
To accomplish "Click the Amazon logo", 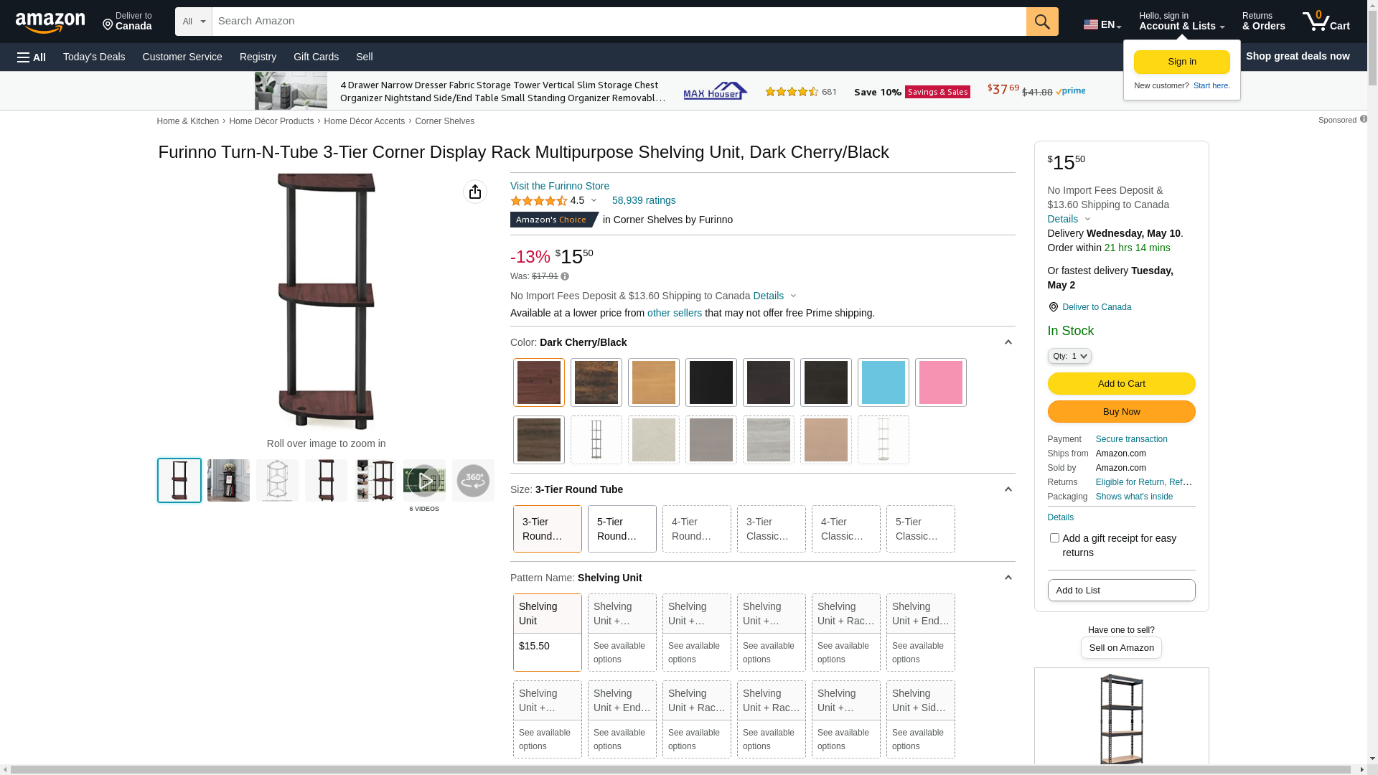I will click(x=50, y=23).
